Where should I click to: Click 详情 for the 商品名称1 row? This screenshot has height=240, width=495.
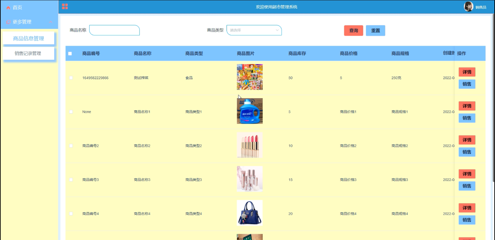point(467,106)
